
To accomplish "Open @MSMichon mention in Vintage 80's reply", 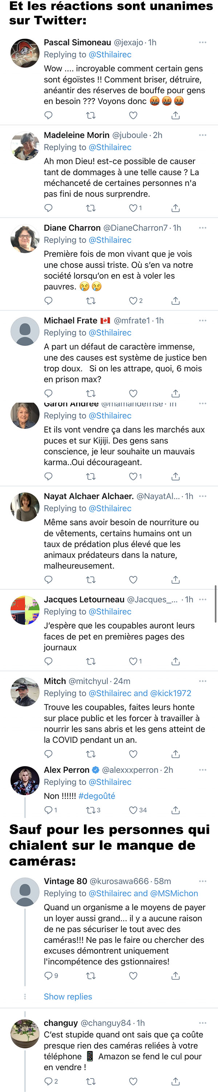I will pyautogui.click(x=174, y=893).
